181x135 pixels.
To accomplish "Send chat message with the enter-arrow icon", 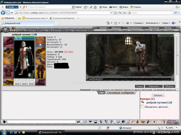I will 78,122.
